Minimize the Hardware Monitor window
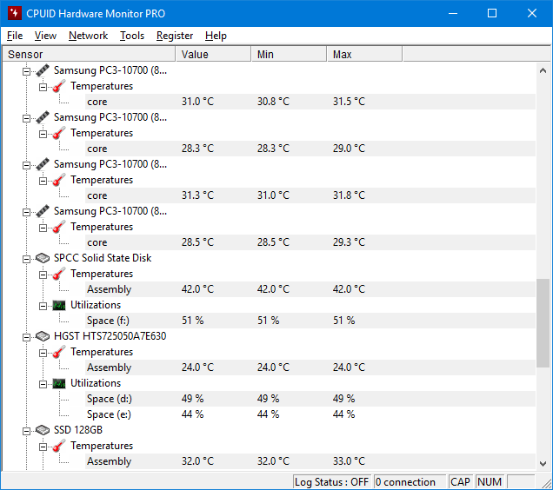Viewport: 553px width, 490px height. click(x=453, y=13)
